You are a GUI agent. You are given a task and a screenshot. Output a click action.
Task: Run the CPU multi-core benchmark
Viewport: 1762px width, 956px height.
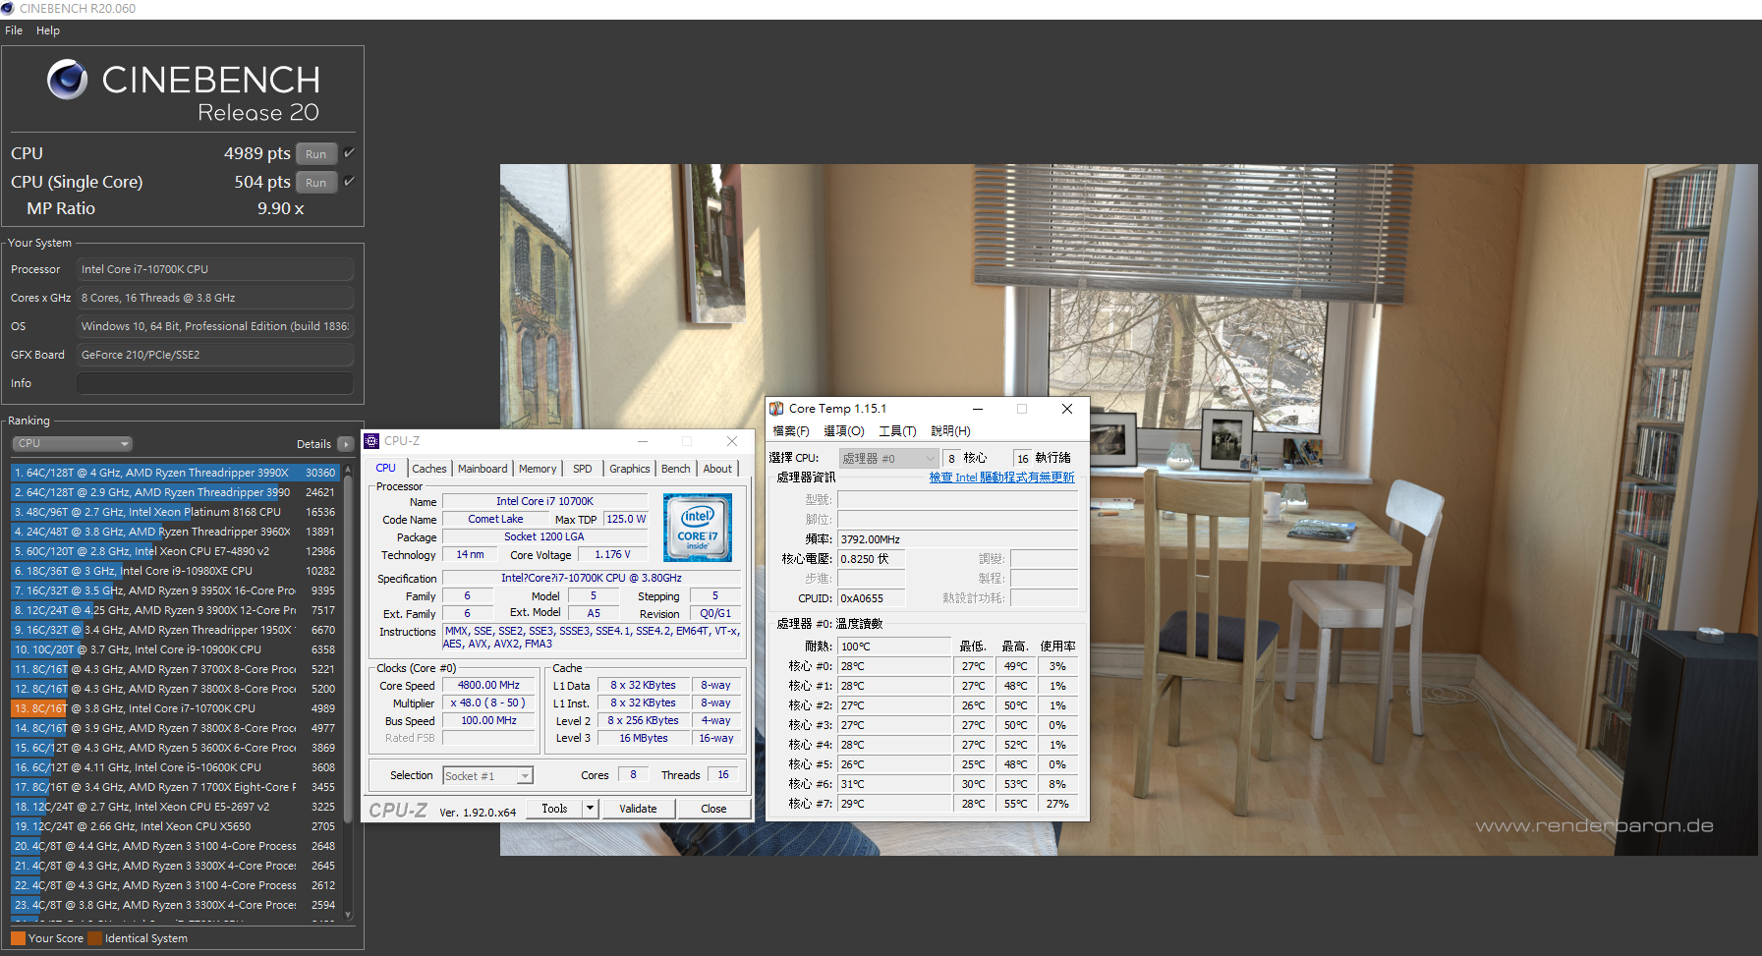tap(316, 154)
